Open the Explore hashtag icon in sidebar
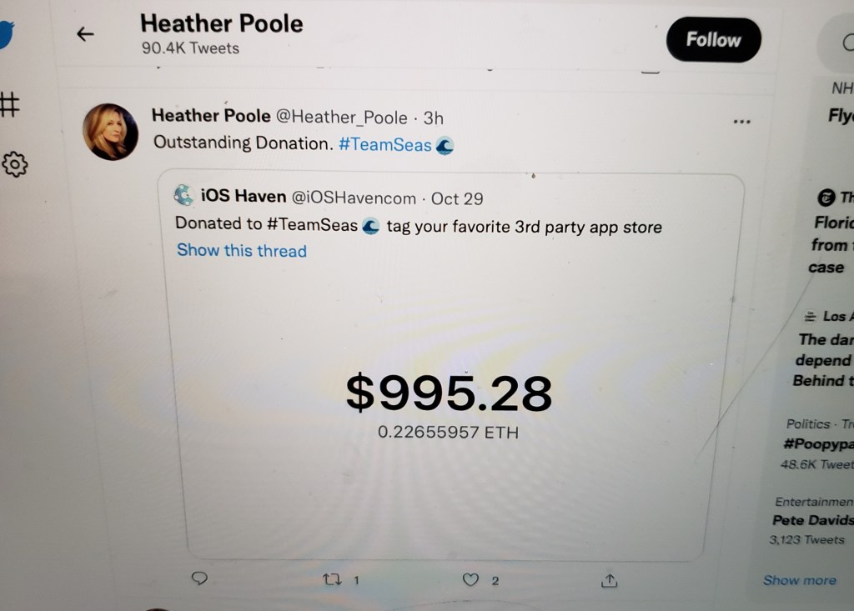 click(x=9, y=104)
